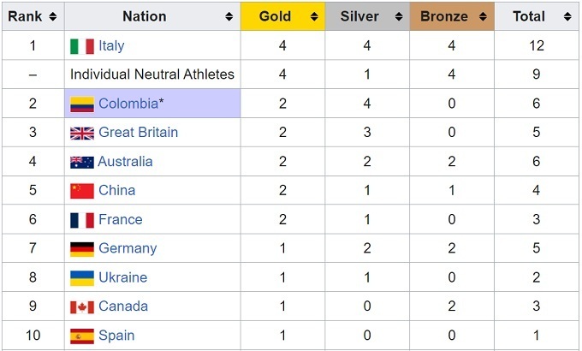Sort by Total medals arrows

point(567,16)
